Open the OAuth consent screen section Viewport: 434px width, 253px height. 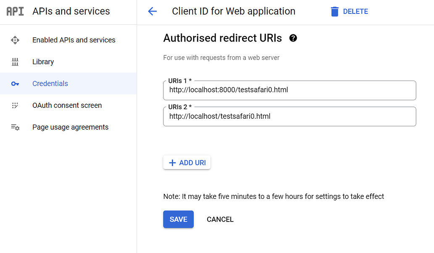(67, 106)
